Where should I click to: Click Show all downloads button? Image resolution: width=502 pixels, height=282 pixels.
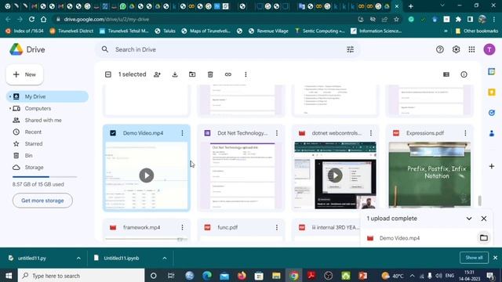click(474, 258)
